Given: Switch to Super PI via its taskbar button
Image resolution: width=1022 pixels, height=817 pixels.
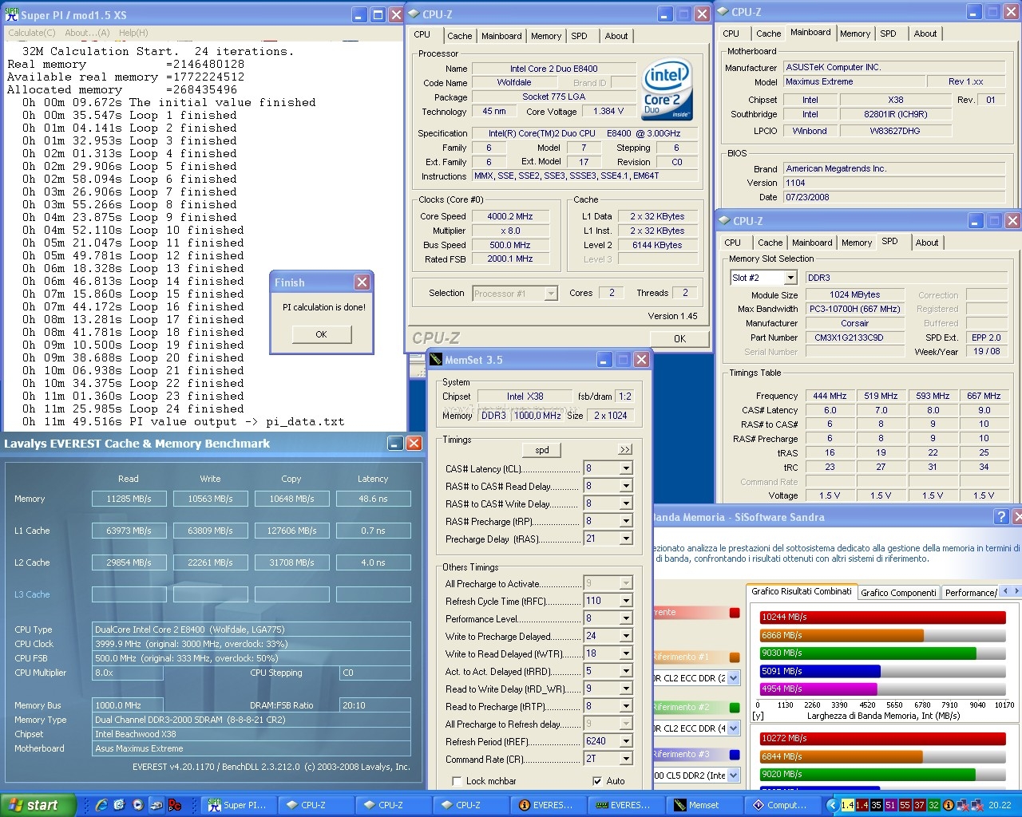Looking at the screenshot, I should [239, 805].
